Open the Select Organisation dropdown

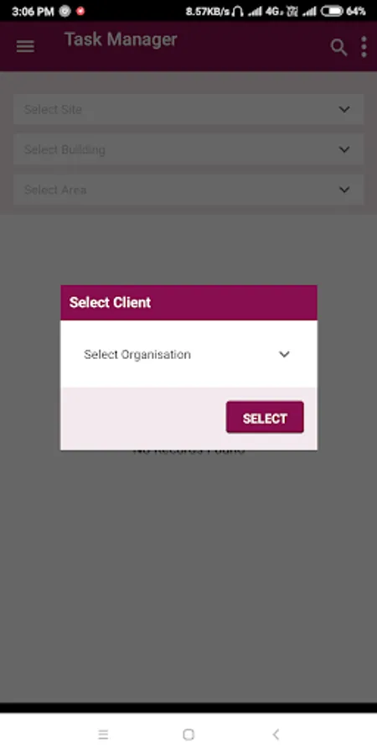[x=188, y=354]
